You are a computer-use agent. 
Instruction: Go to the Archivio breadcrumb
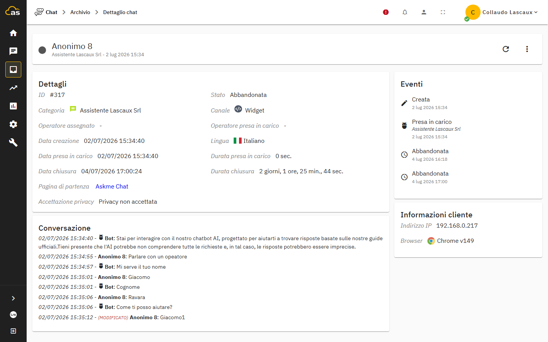click(80, 12)
